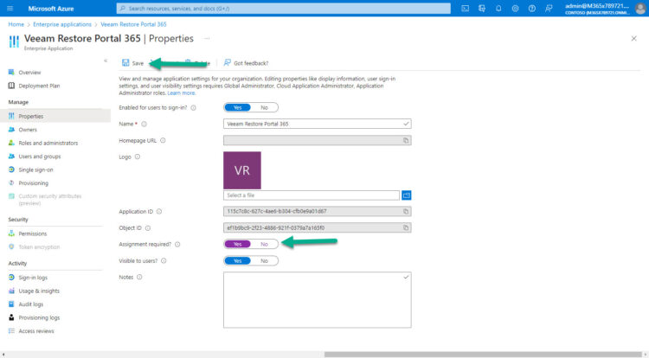Click the info icon next to Homepage URL
The width and height of the screenshot is (649, 358).
click(x=163, y=140)
